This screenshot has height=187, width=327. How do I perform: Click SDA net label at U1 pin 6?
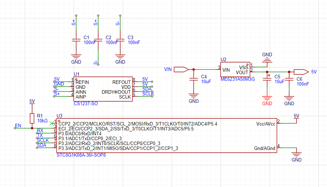pos(147,89)
